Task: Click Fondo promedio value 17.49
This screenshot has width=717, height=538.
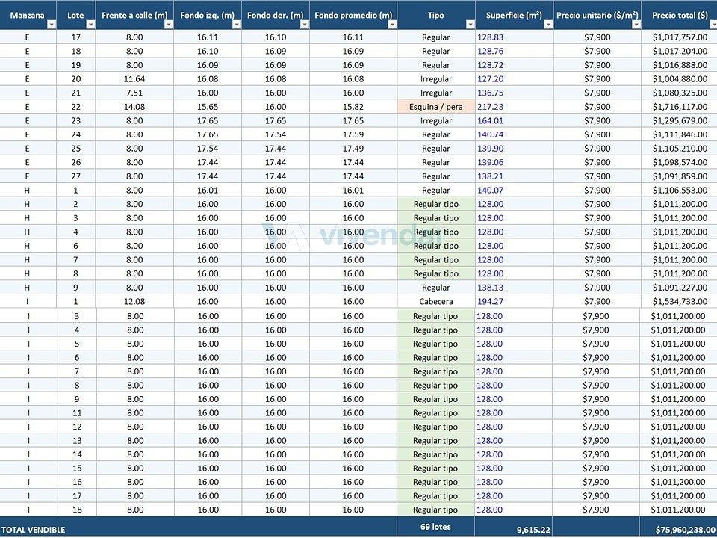Action: coord(353,149)
